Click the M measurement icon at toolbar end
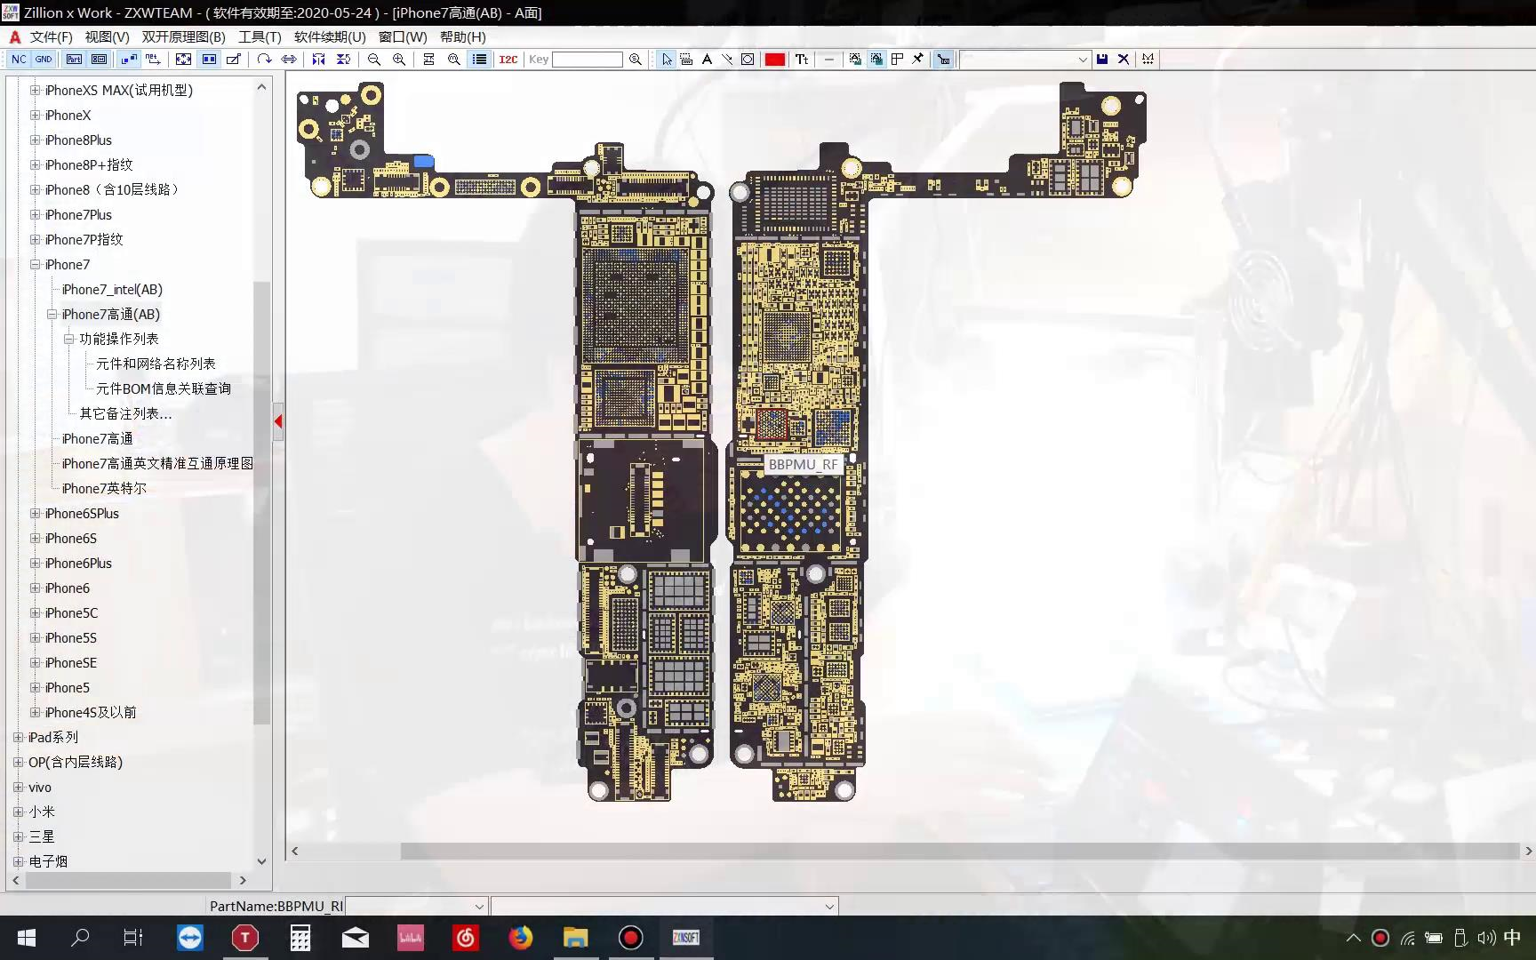Image resolution: width=1536 pixels, height=960 pixels. click(x=1148, y=60)
